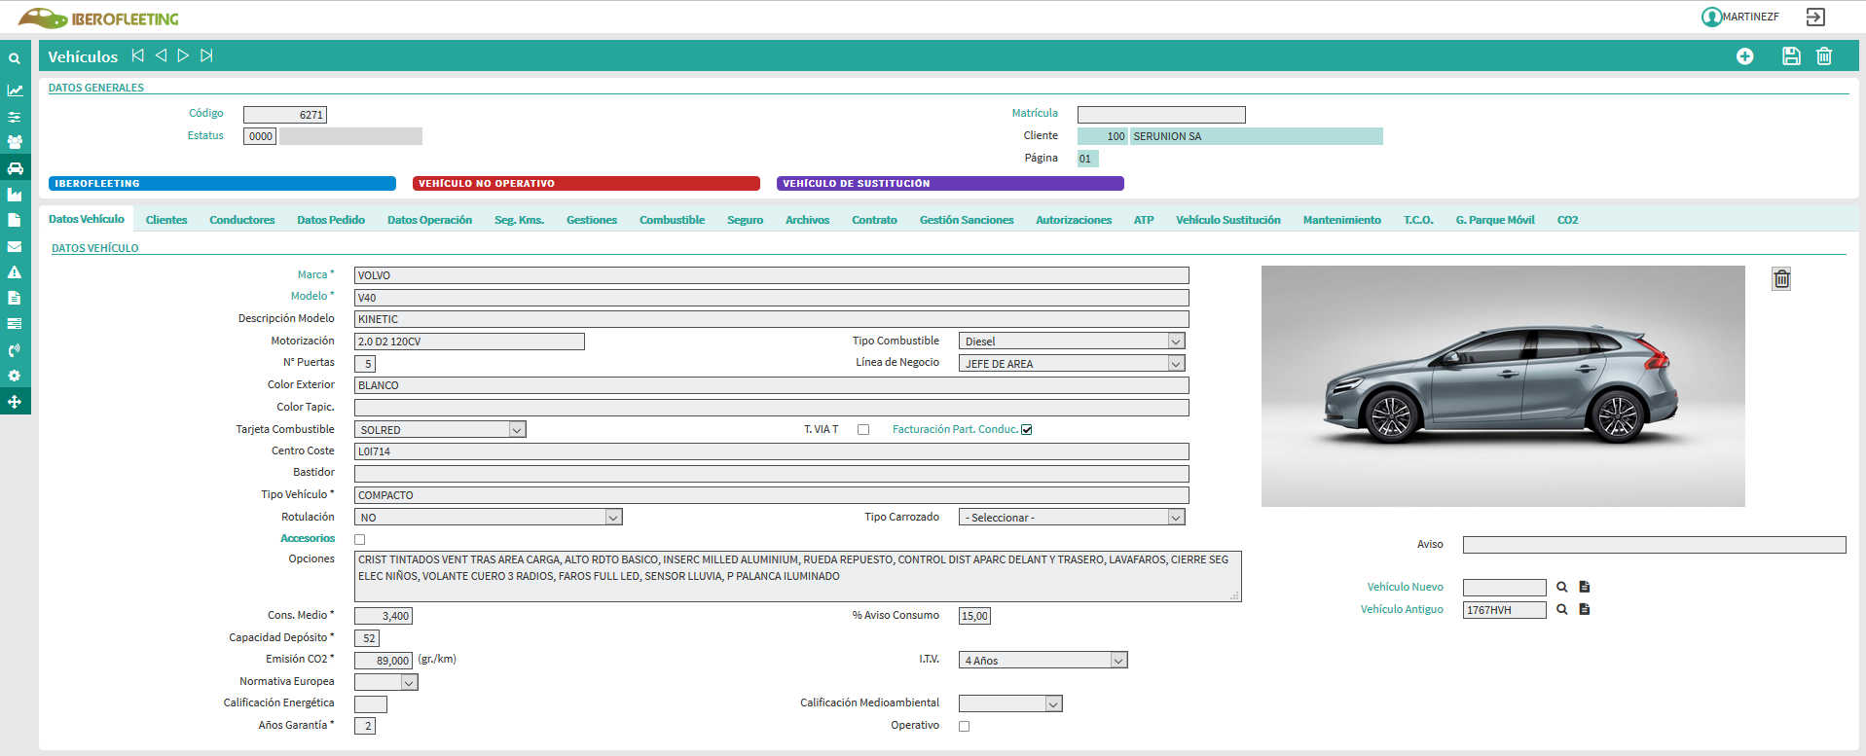
Task: Go to the first vehicle record
Action: pyautogui.click(x=137, y=55)
